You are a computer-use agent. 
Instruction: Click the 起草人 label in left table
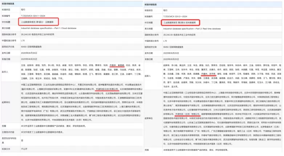(x=6, y=71)
